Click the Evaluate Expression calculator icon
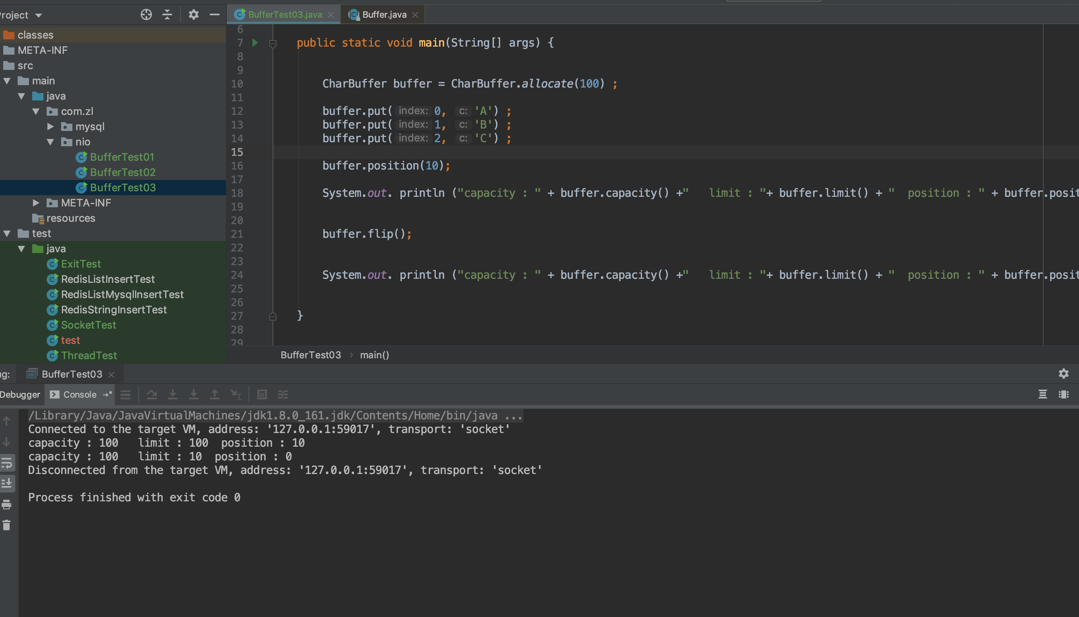This screenshot has width=1079, height=617. coord(262,394)
